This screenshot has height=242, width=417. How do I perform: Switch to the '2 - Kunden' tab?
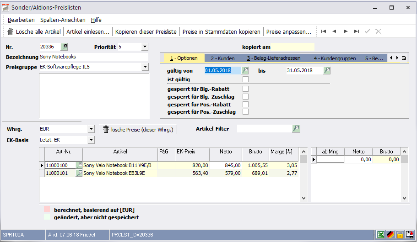pos(222,58)
